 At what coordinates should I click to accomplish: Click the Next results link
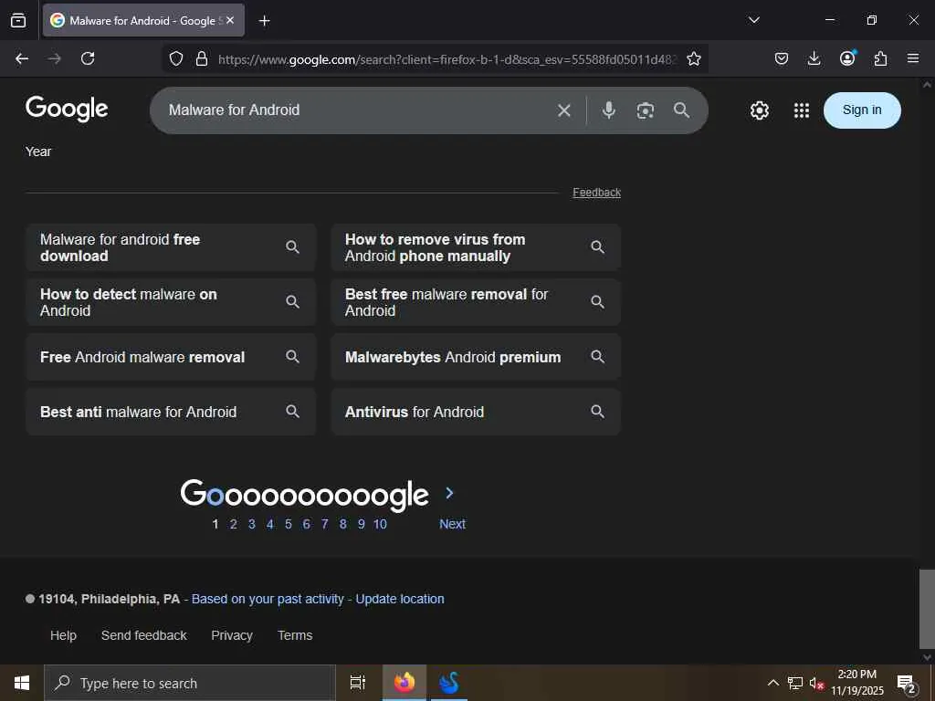pos(452,524)
